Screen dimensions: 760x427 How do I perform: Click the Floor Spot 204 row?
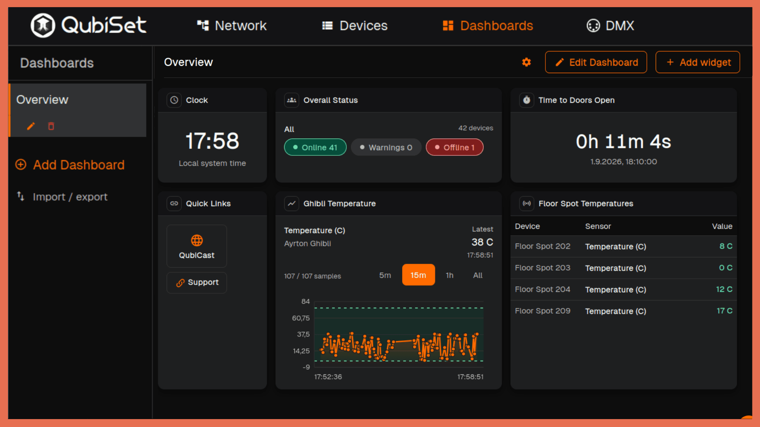(x=623, y=289)
